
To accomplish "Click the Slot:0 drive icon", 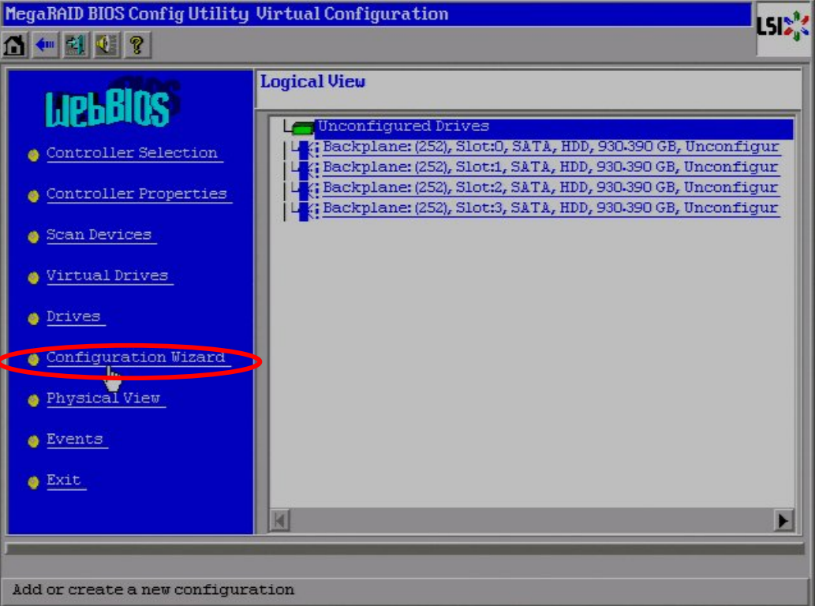I will [303, 148].
